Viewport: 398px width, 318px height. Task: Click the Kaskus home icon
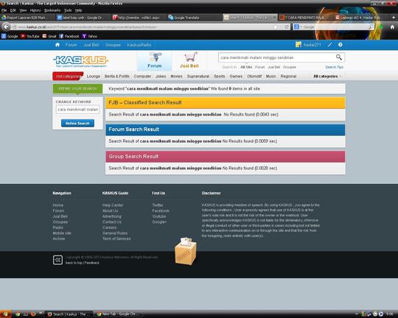(57, 45)
